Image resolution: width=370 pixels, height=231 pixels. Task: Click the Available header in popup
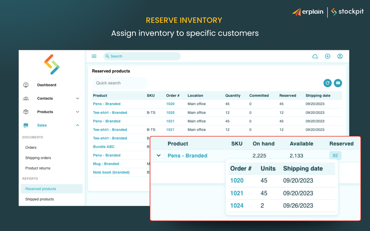[301, 144]
